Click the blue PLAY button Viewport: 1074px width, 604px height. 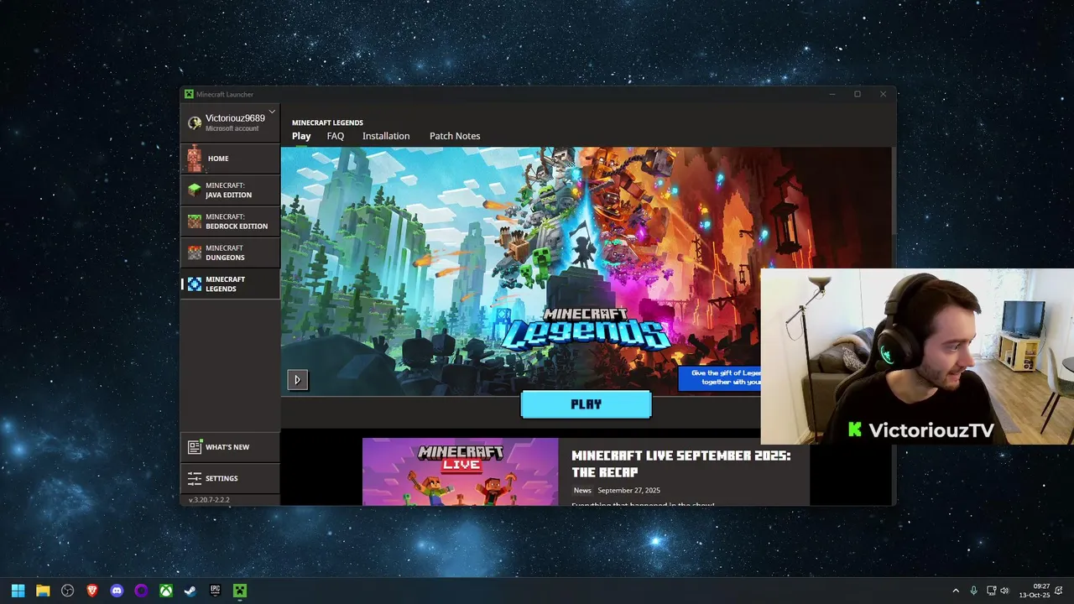586,404
